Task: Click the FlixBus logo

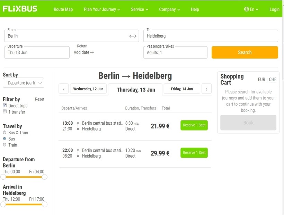Action: (x=20, y=9)
